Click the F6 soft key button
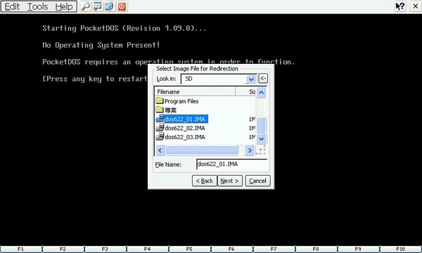 point(231,249)
